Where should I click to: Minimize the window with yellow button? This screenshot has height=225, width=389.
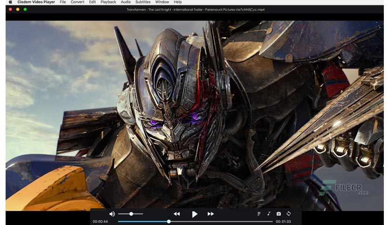tap(18, 9)
